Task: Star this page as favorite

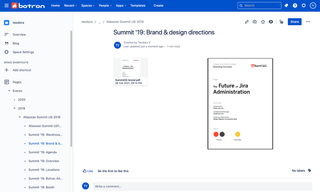Action: [263, 22]
